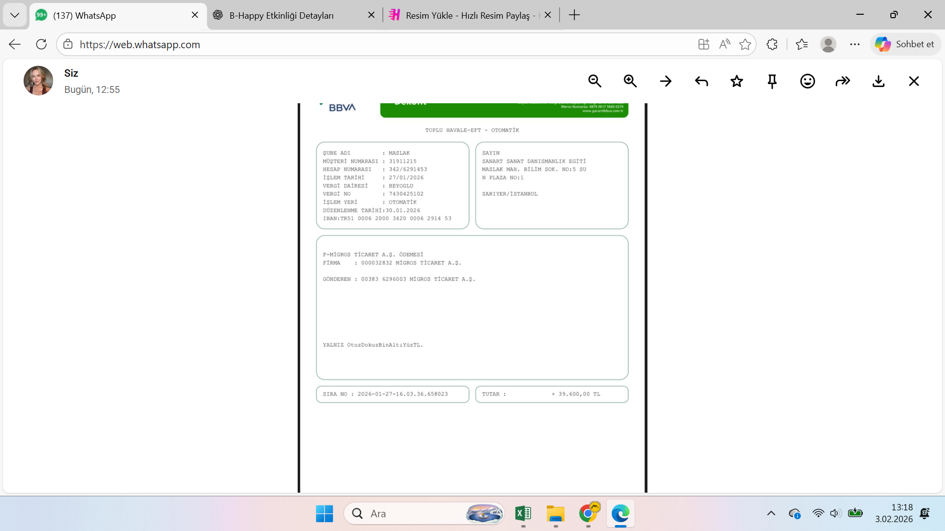
Task: Click the TOPLU HAVALE-EFT heading
Action: pyautogui.click(x=472, y=130)
